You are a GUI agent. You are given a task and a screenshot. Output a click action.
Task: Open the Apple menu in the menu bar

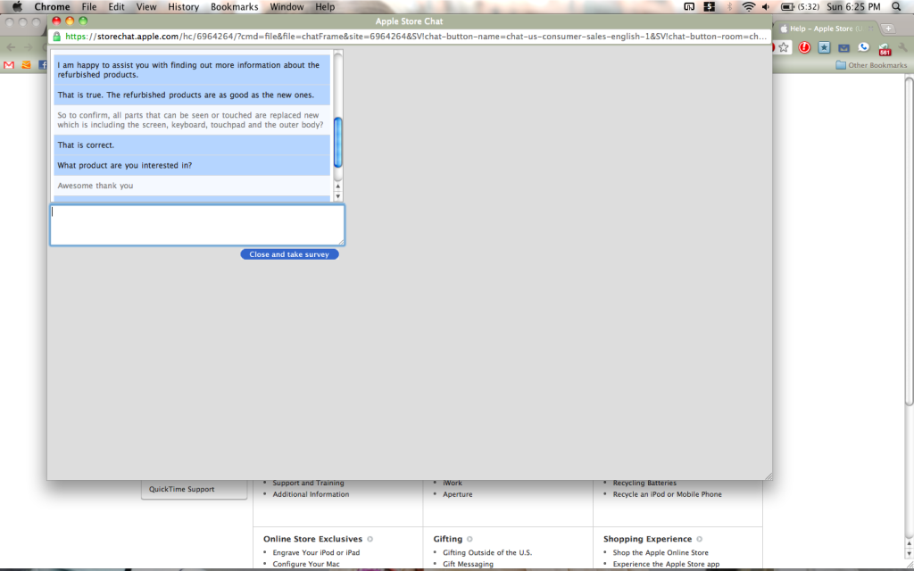18,7
